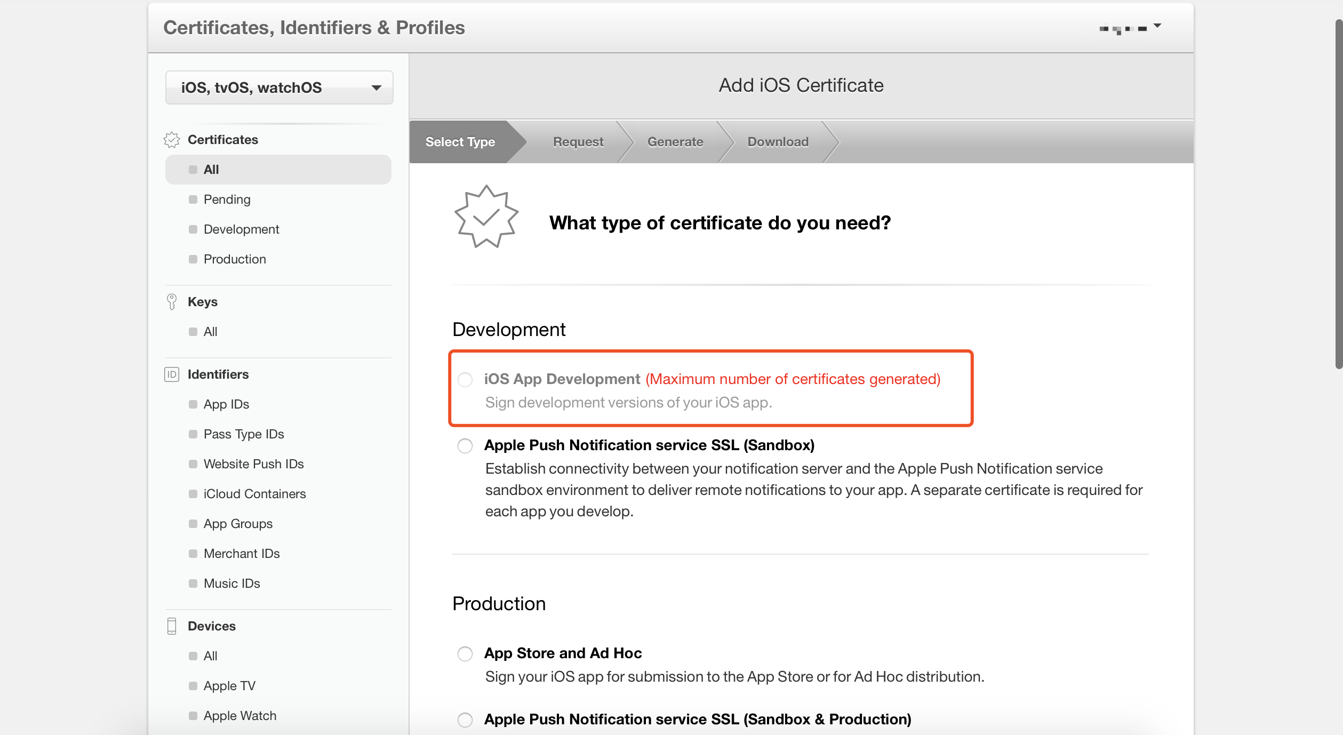The height and width of the screenshot is (735, 1343).
Task: Expand the account menu arrow at top right
Action: pos(1157,26)
